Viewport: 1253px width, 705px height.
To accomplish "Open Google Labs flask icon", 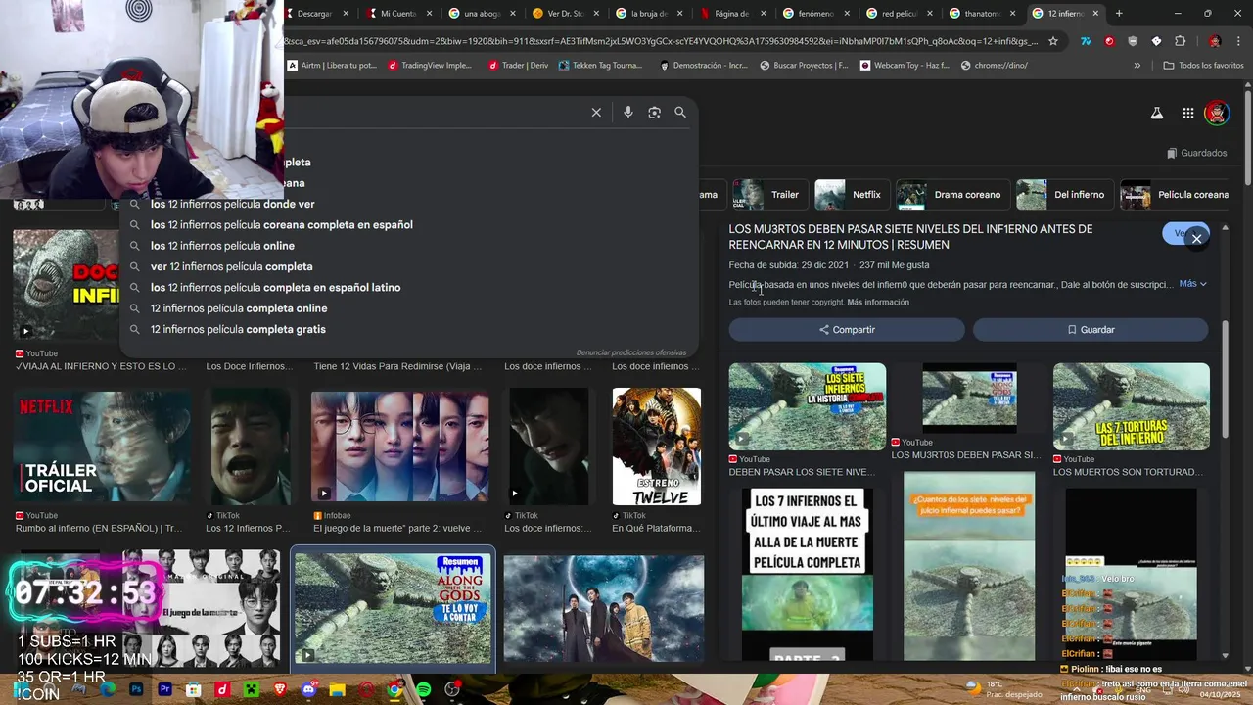I will (1157, 114).
